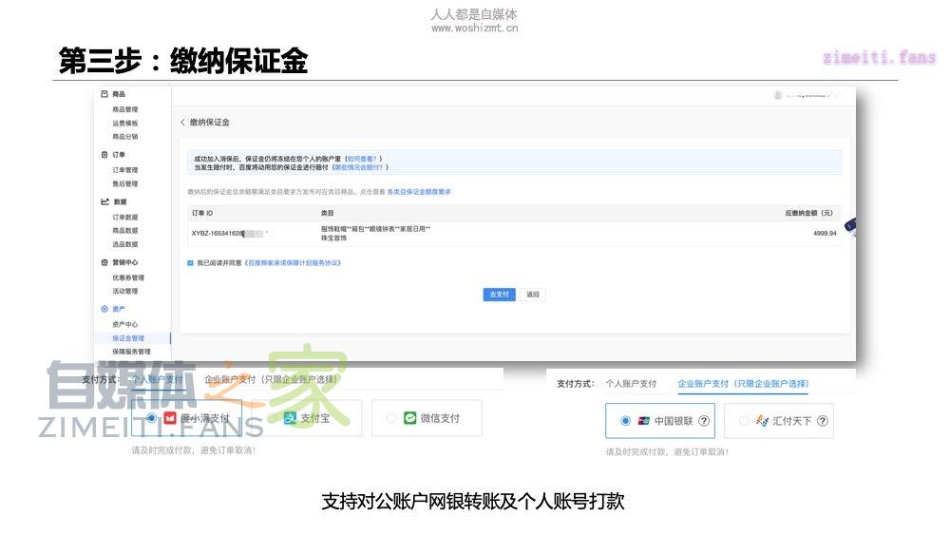Click the 数据 chart icon in sidebar
This screenshot has width=950, height=535.
104,201
